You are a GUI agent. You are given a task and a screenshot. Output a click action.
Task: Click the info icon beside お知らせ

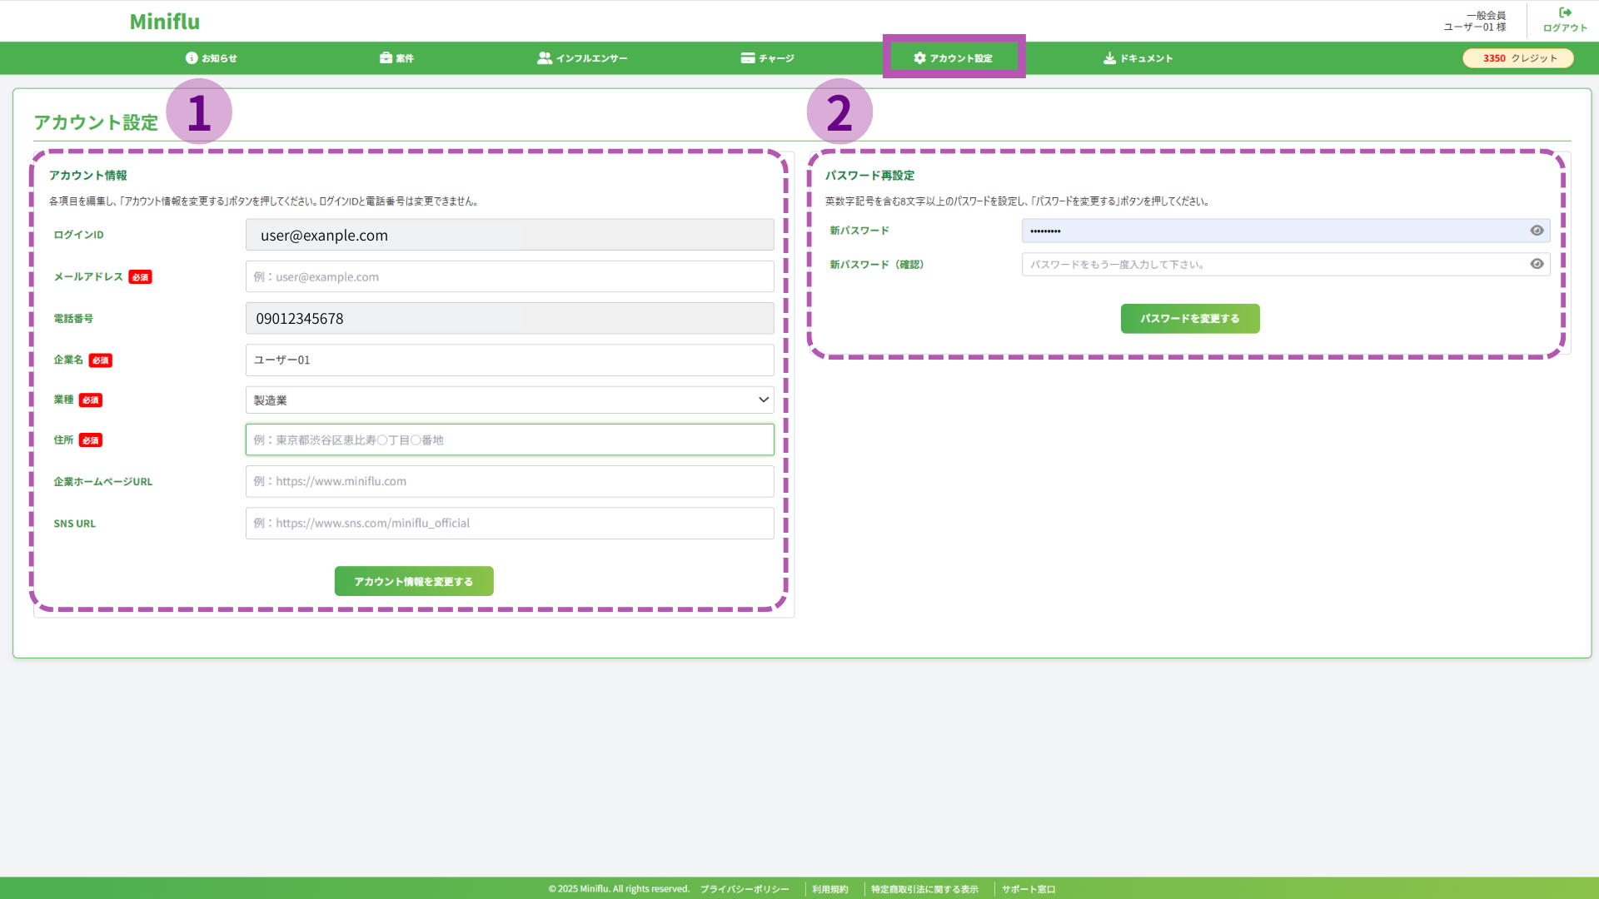pos(192,58)
